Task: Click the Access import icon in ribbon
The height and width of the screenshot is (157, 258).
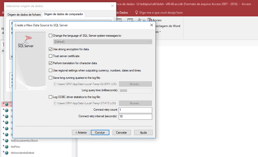Action: pos(149,20)
